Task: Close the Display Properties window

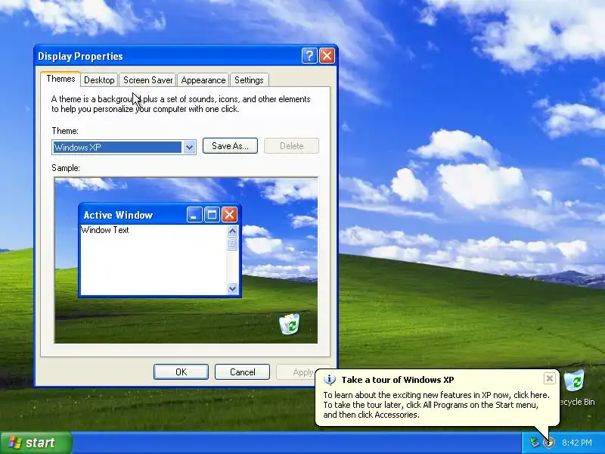Action: pos(327,56)
